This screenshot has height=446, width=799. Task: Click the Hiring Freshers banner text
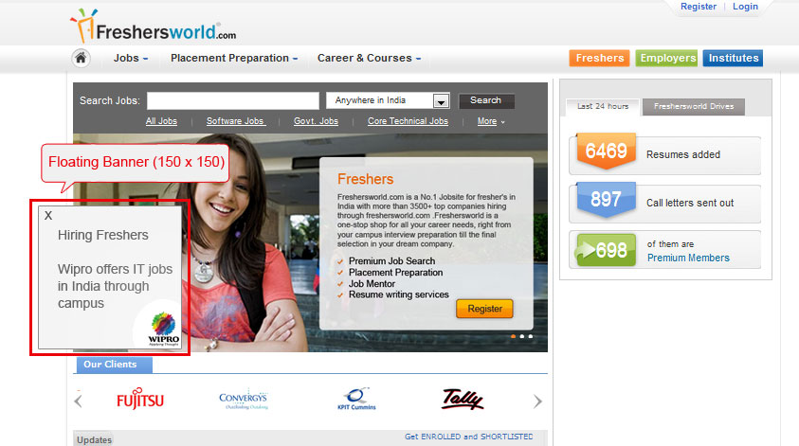[x=103, y=235]
